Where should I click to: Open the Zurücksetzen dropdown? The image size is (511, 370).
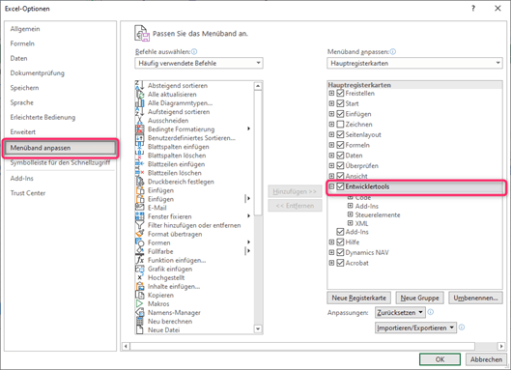[x=400, y=312]
